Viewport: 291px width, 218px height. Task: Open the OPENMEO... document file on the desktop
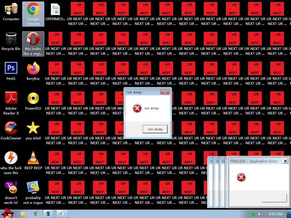click(x=55, y=12)
